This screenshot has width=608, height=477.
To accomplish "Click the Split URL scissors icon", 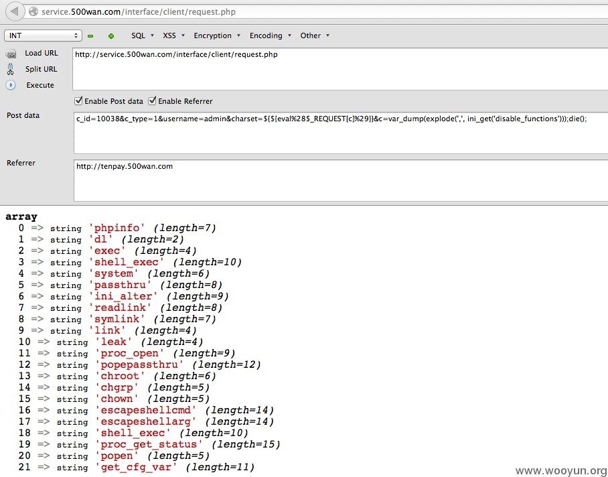I will click(11, 69).
